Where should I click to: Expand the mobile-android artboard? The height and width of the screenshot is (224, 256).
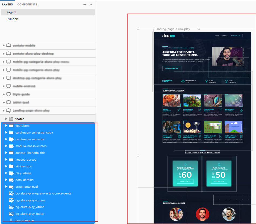click(x=4, y=86)
